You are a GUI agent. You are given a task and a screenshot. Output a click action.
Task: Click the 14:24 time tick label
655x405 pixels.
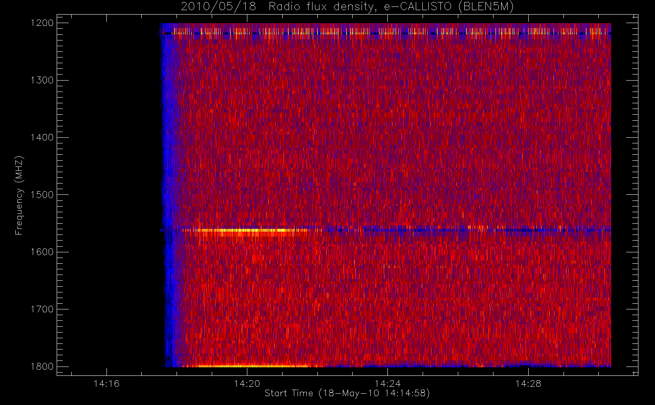click(387, 384)
